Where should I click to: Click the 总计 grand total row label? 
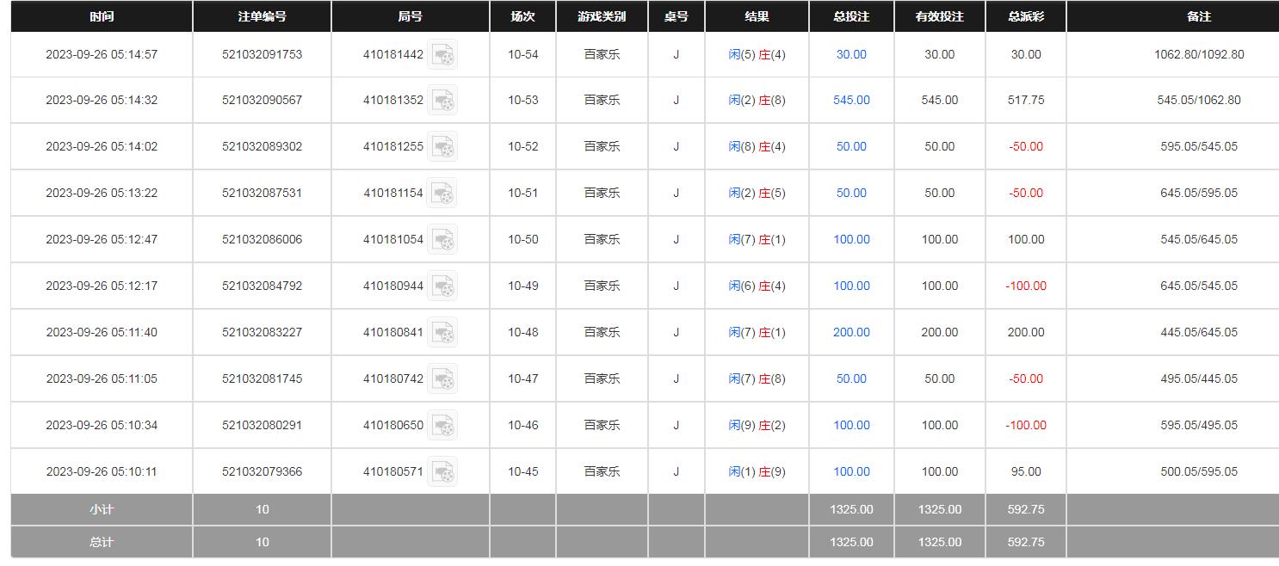[x=102, y=542]
